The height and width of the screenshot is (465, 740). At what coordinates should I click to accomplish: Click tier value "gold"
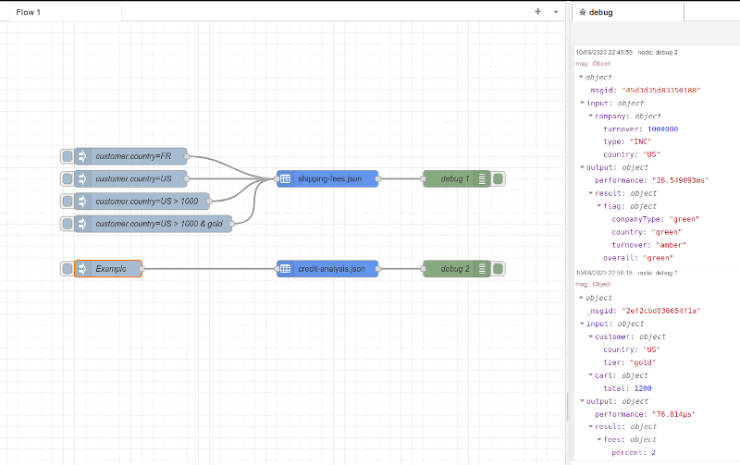643,362
